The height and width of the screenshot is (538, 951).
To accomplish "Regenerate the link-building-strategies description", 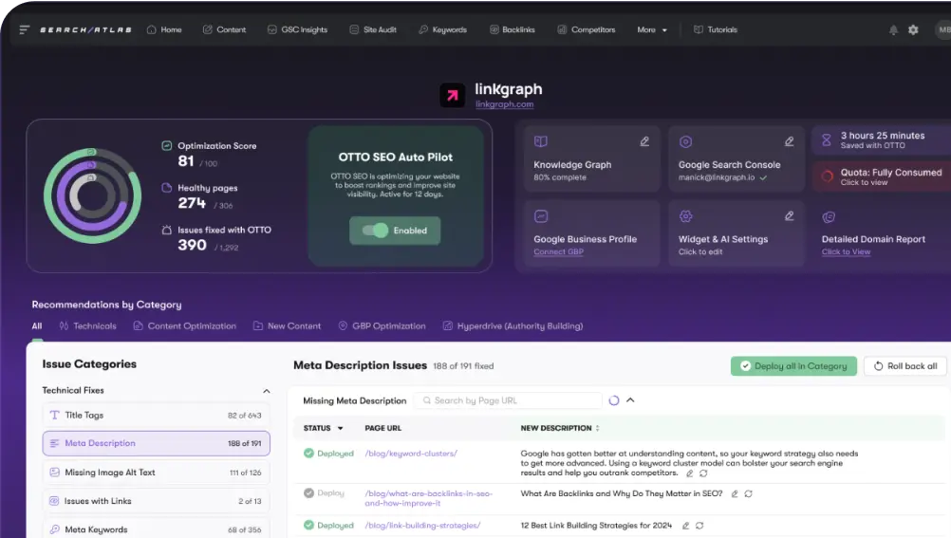I will 699,526.
